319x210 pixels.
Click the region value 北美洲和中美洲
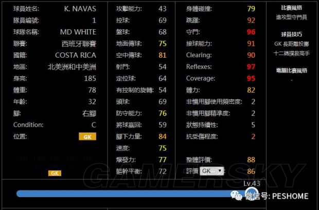(72, 67)
